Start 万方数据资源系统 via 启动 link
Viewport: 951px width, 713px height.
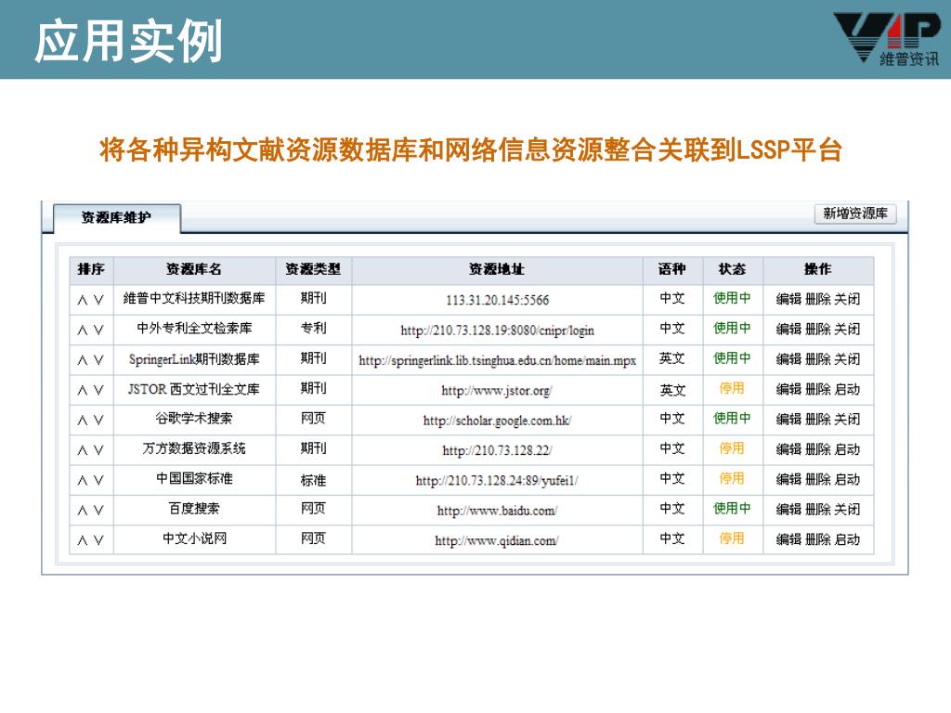[x=847, y=449]
